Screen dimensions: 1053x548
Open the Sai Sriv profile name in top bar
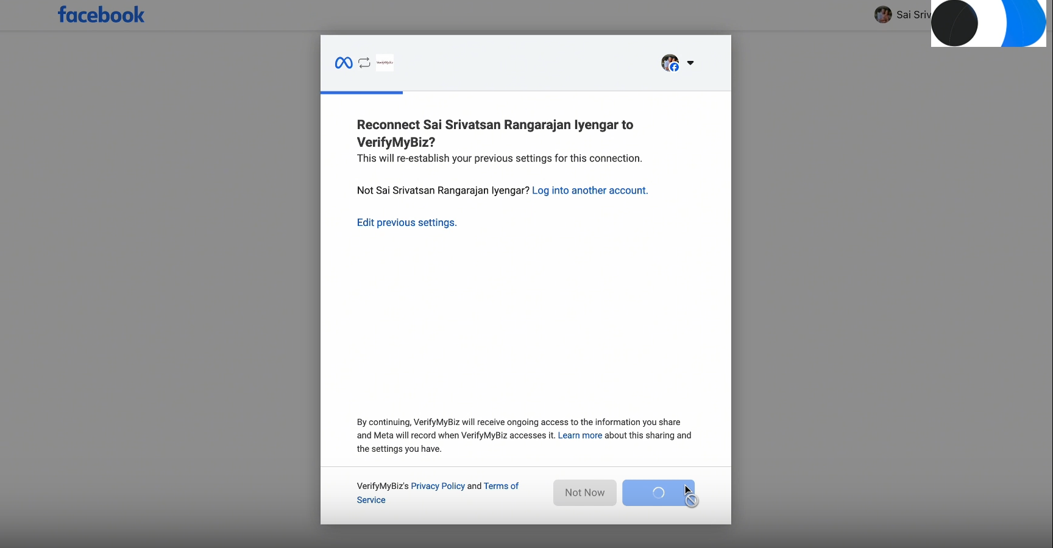[913, 15]
